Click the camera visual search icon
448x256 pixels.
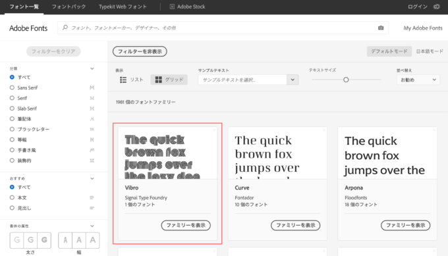tap(381, 28)
